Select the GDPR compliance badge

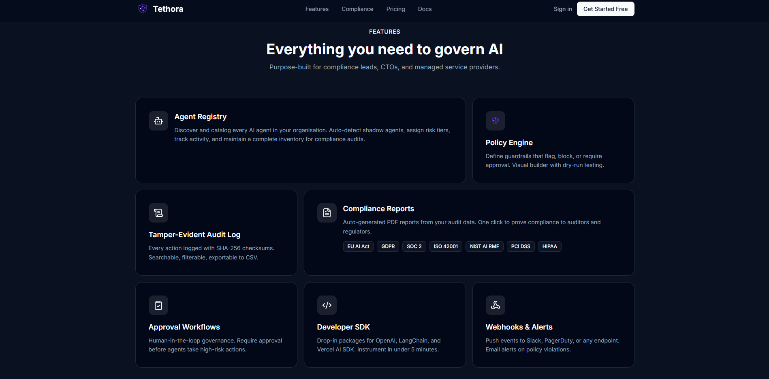point(388,246)
